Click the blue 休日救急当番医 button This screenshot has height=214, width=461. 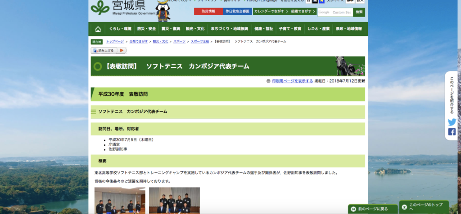237,11
